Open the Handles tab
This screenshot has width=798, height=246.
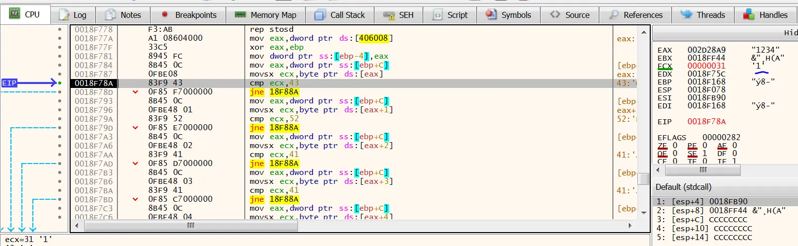pyautogui.click(x=766, y=15)
